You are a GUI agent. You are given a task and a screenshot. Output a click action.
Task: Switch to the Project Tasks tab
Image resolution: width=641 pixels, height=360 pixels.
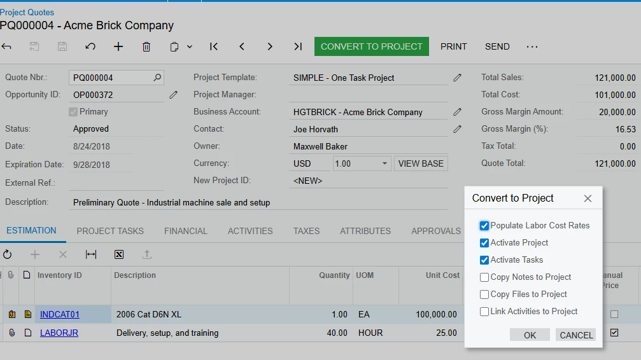click(x=110, y=231)
